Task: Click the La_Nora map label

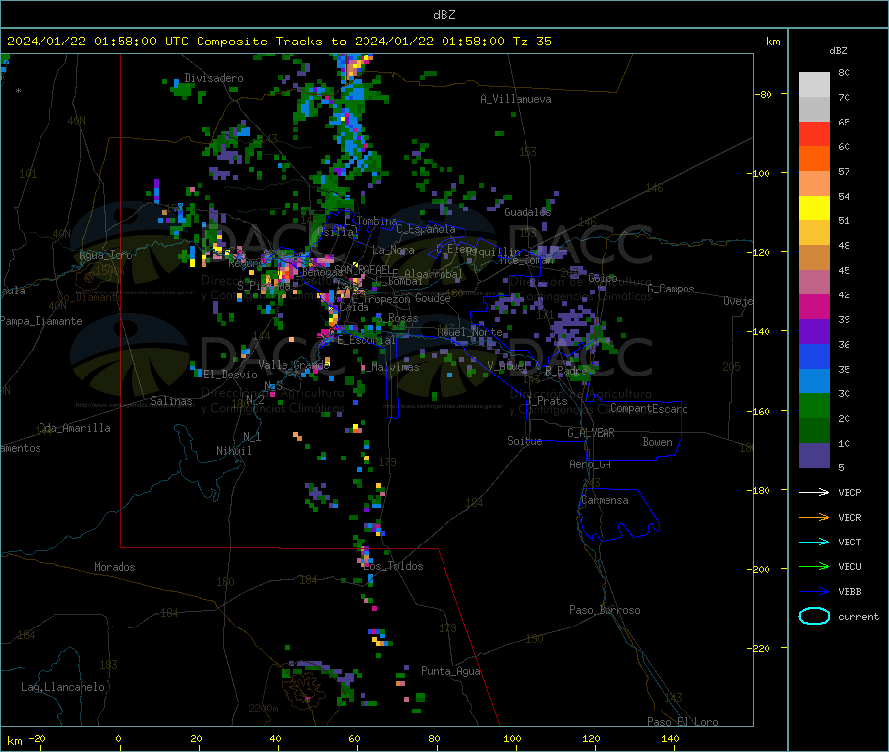Action: [393, 250]
